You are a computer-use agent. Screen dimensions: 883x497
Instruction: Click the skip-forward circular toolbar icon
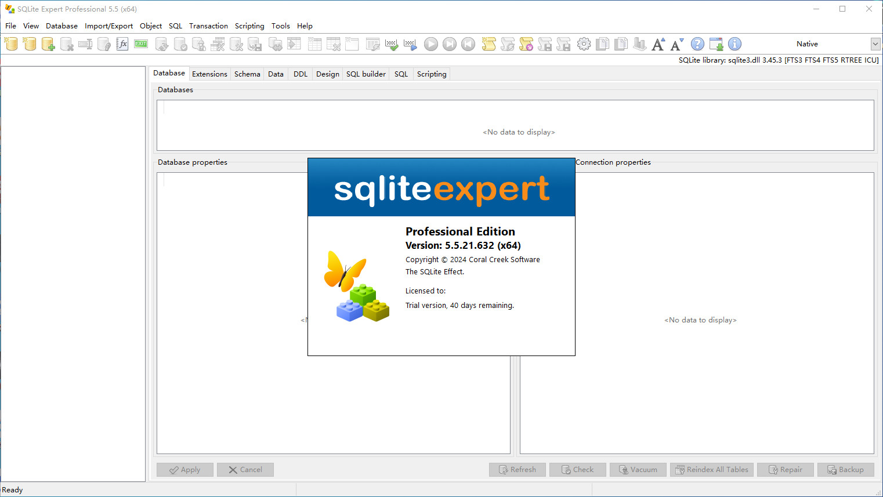(x=450, y=44)
